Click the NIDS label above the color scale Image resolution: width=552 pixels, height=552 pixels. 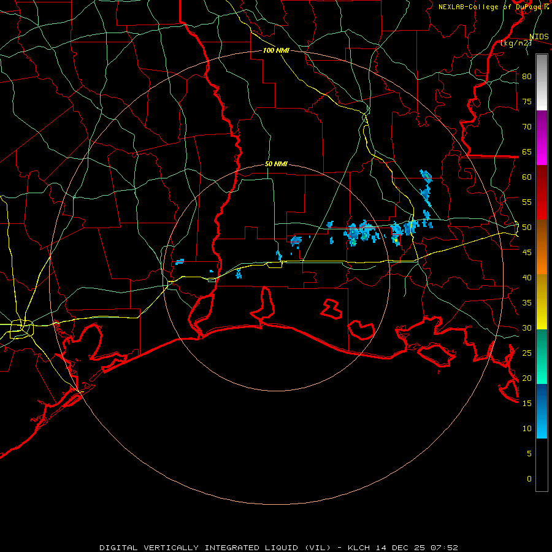tap(539, 37)
